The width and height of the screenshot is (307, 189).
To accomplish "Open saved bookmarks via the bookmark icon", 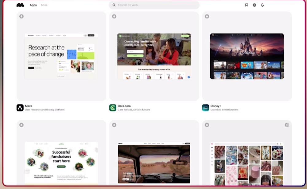I will [x=247, y=5].
